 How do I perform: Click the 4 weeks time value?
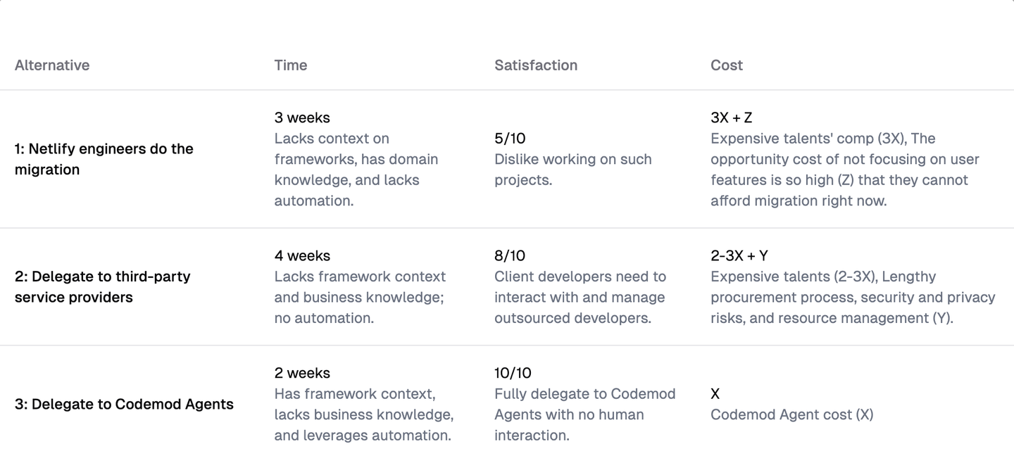point(302,255)
